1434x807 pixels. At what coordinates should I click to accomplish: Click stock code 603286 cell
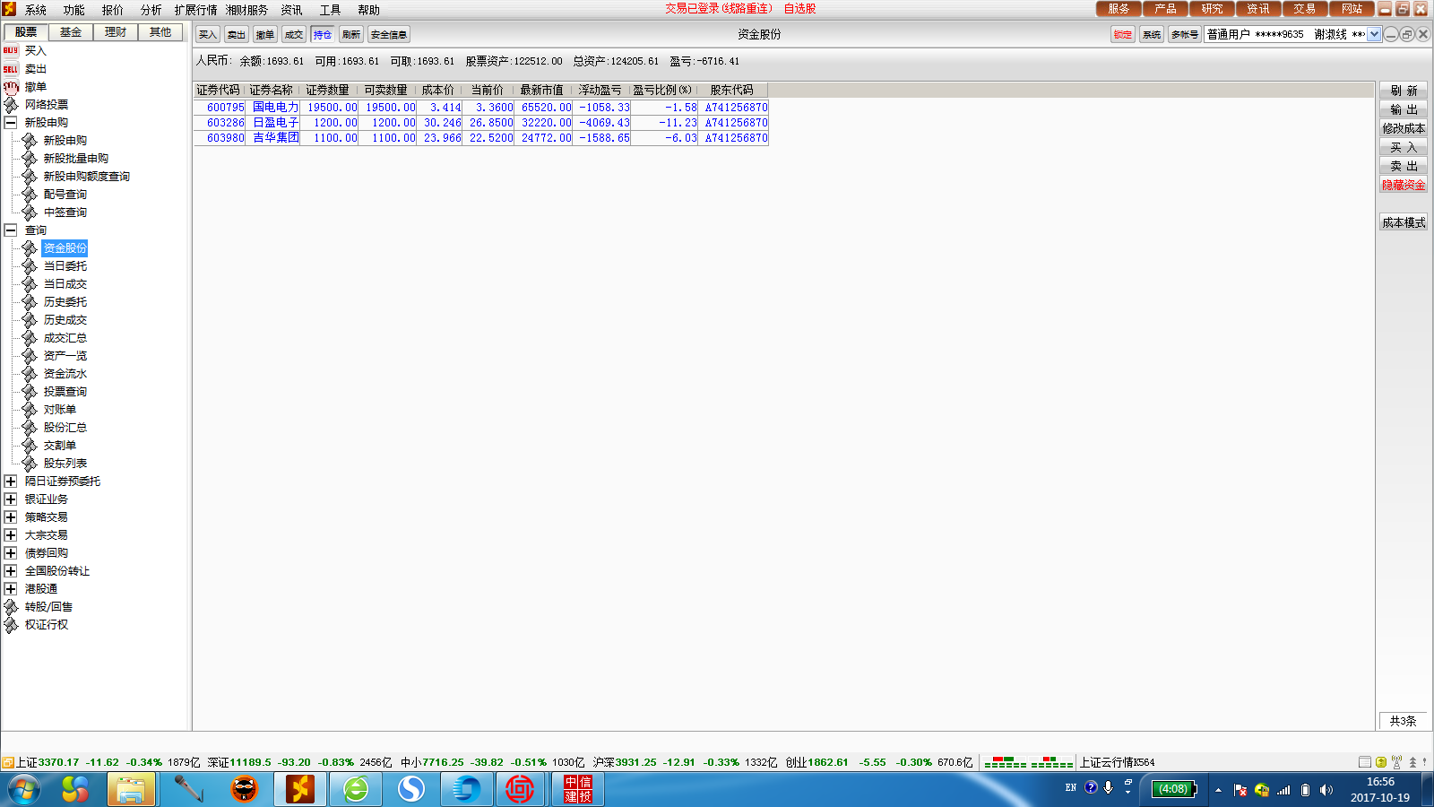point(226,123)
